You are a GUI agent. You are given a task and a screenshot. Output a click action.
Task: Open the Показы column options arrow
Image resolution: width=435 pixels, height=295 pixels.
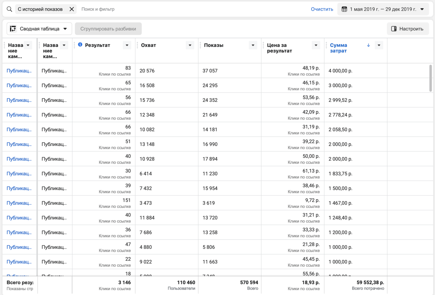[x=253, y=45]
